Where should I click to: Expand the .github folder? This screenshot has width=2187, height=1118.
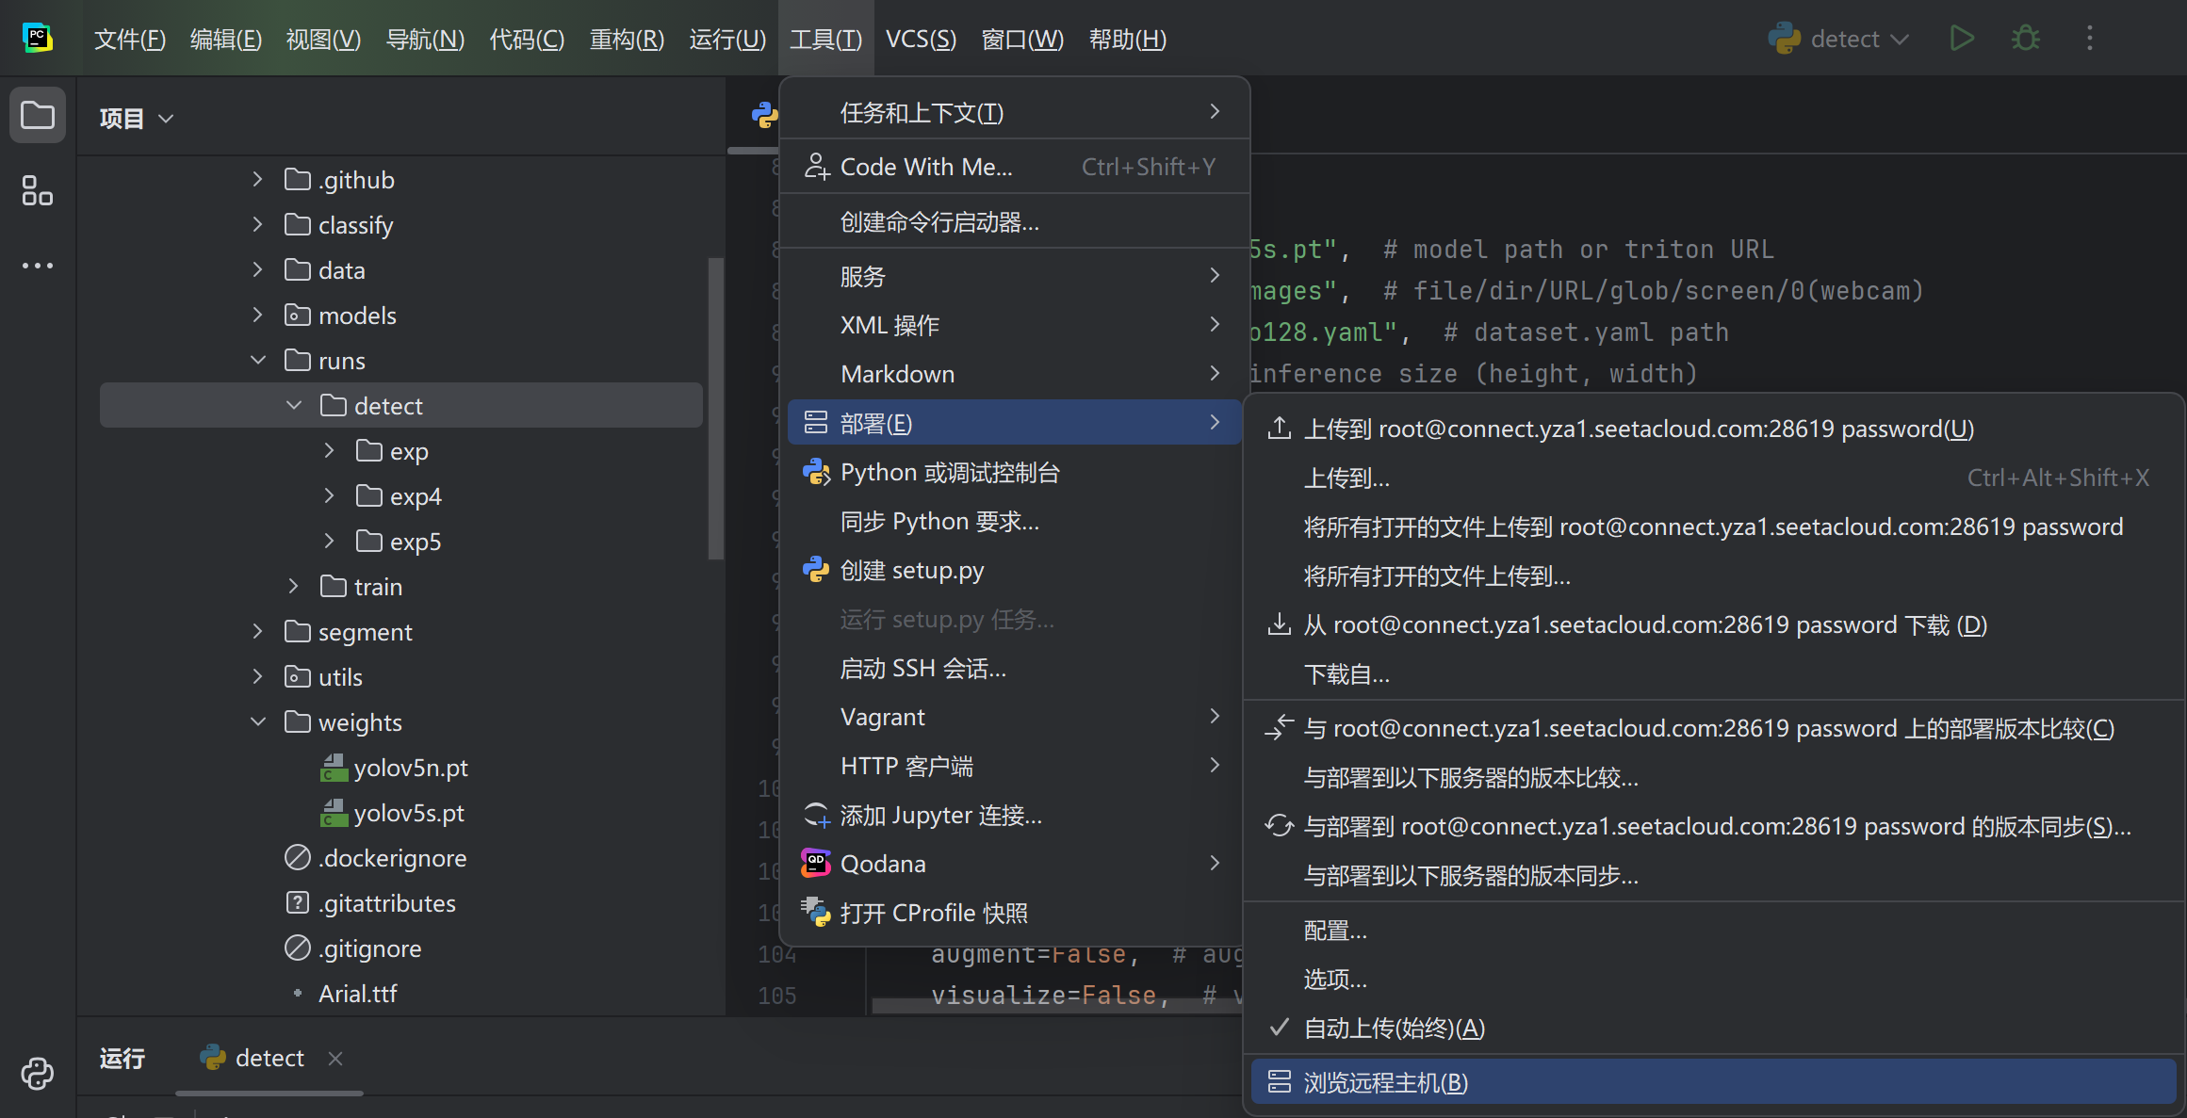coord(257,179)
